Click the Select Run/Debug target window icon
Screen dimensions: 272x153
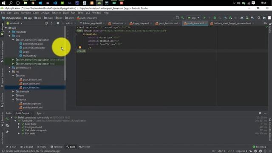[177, 18]
